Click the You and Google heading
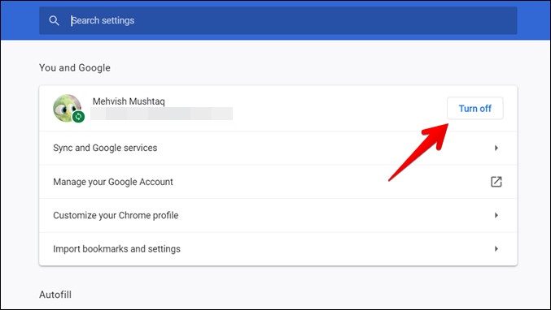This screenshot has width=551, height=310. [75, 67]
